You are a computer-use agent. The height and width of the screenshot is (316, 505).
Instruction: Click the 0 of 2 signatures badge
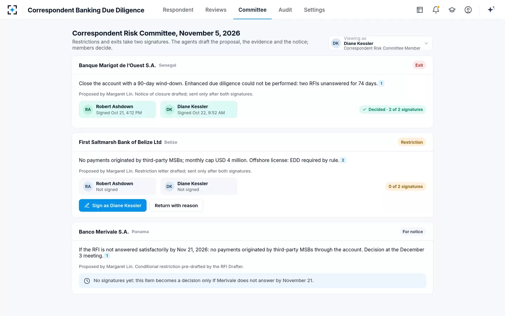coord(406,186)
